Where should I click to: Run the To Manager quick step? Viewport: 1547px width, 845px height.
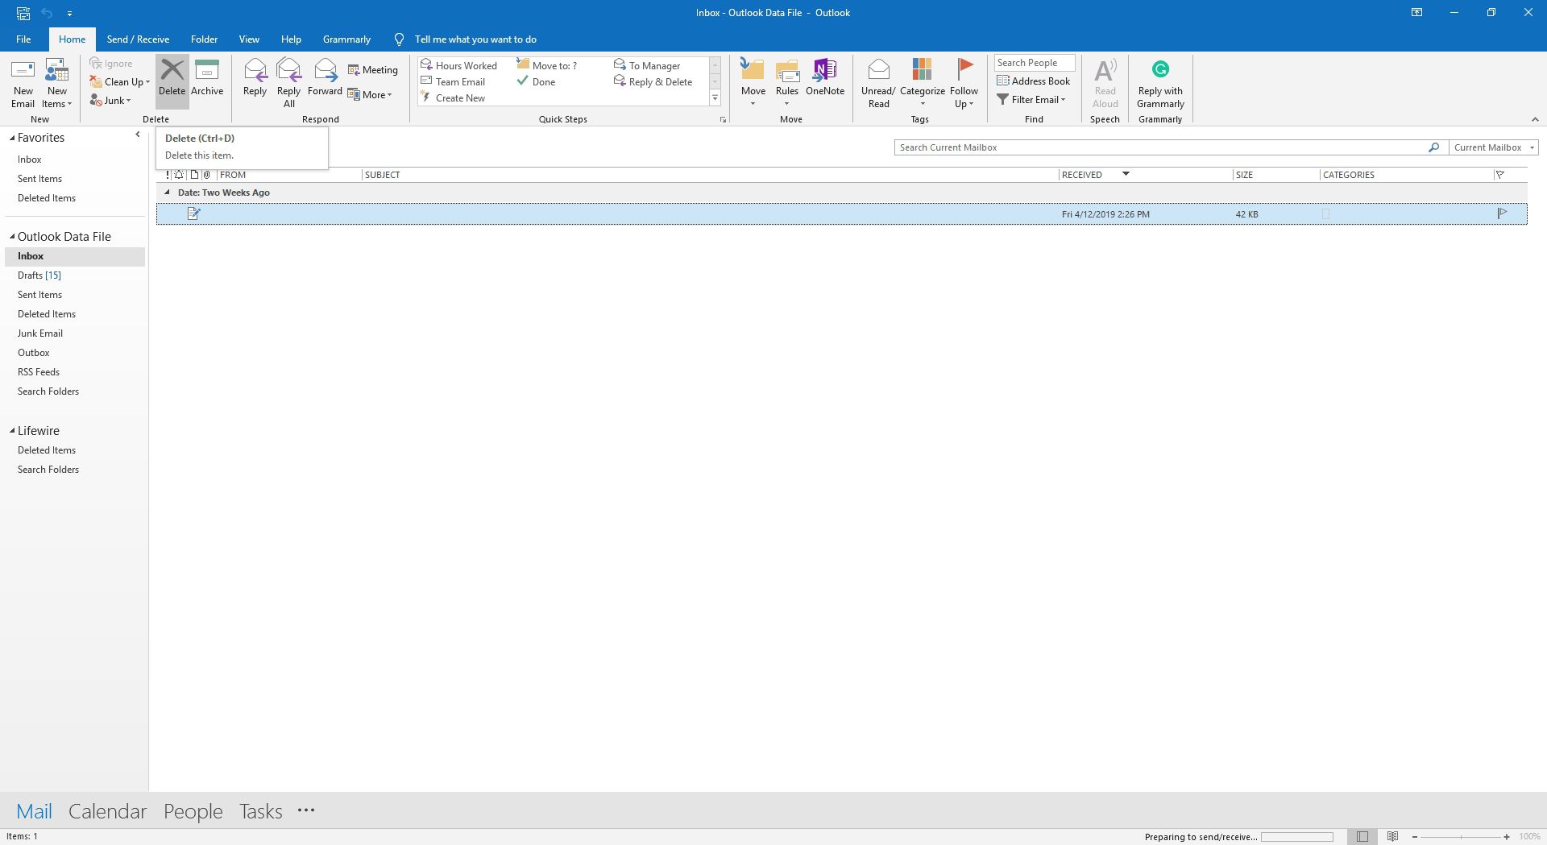[x=647, y=65]
